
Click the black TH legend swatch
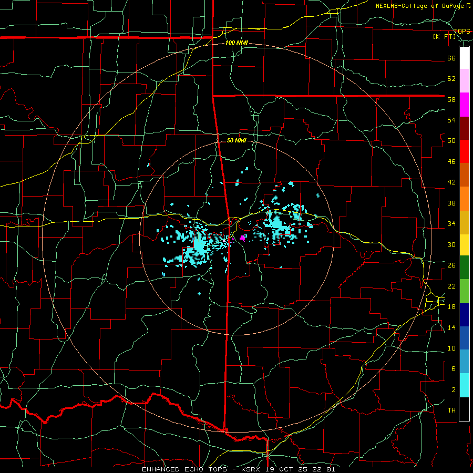click(464, 409)
